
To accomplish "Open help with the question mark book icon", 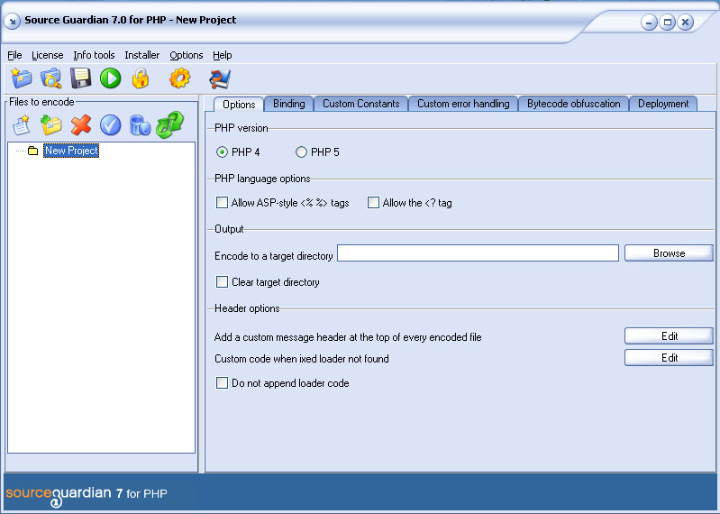I will coord(220,78).
